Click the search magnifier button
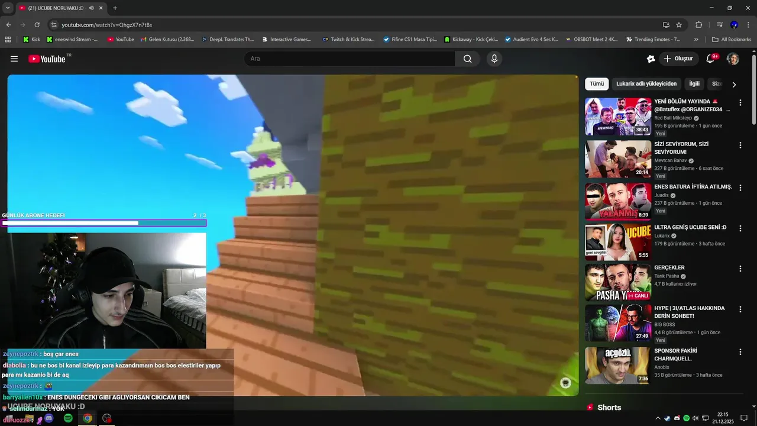757x426 pixels. point(468,59)
